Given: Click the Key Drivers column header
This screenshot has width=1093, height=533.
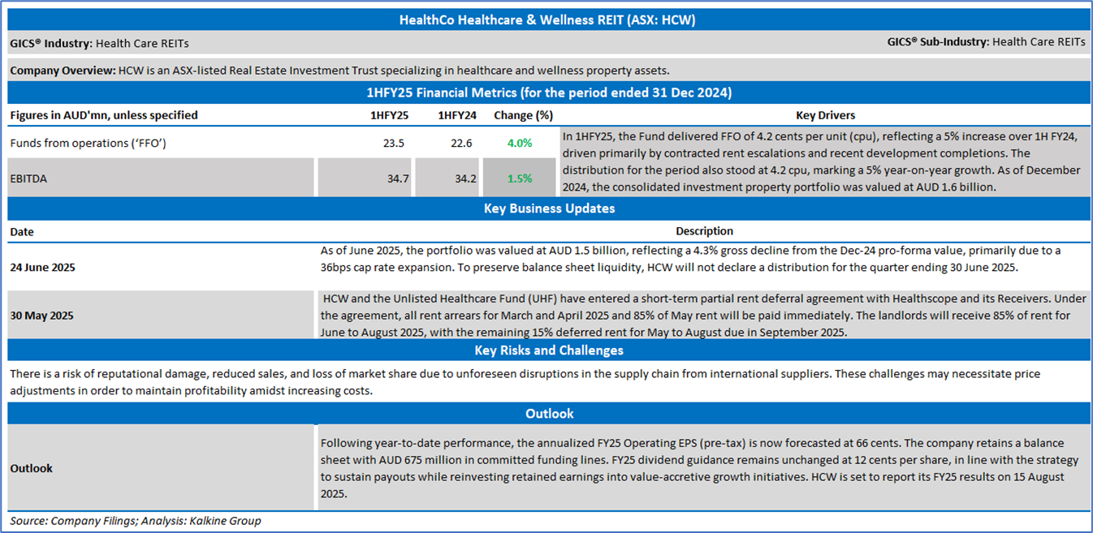Looking at the screenshot, I should click(825, 115).
